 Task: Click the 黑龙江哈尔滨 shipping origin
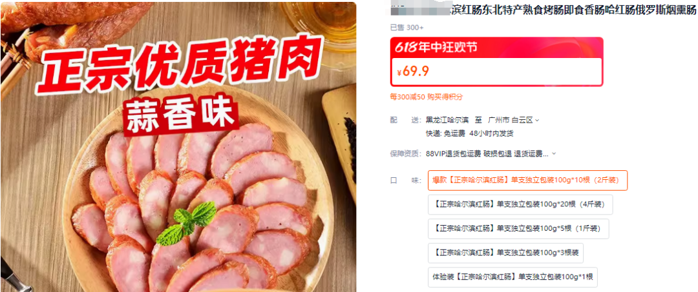tap(447, 120)
